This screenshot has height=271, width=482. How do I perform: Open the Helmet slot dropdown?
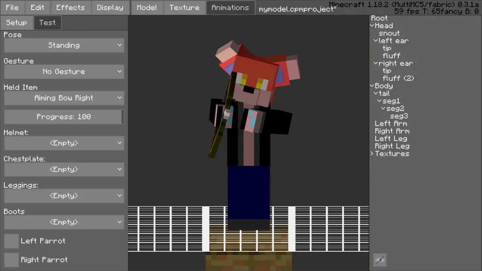(64, 143)
